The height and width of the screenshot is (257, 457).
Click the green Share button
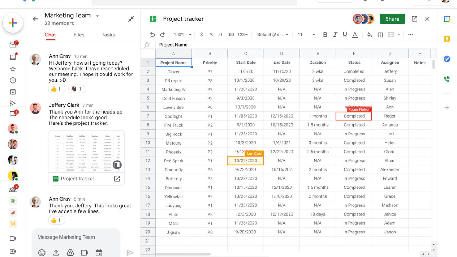(392, 19)
